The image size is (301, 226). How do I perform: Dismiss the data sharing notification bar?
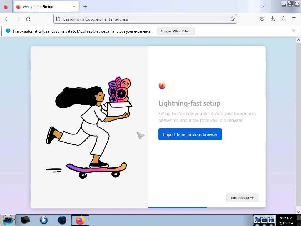tap(294, 31)
